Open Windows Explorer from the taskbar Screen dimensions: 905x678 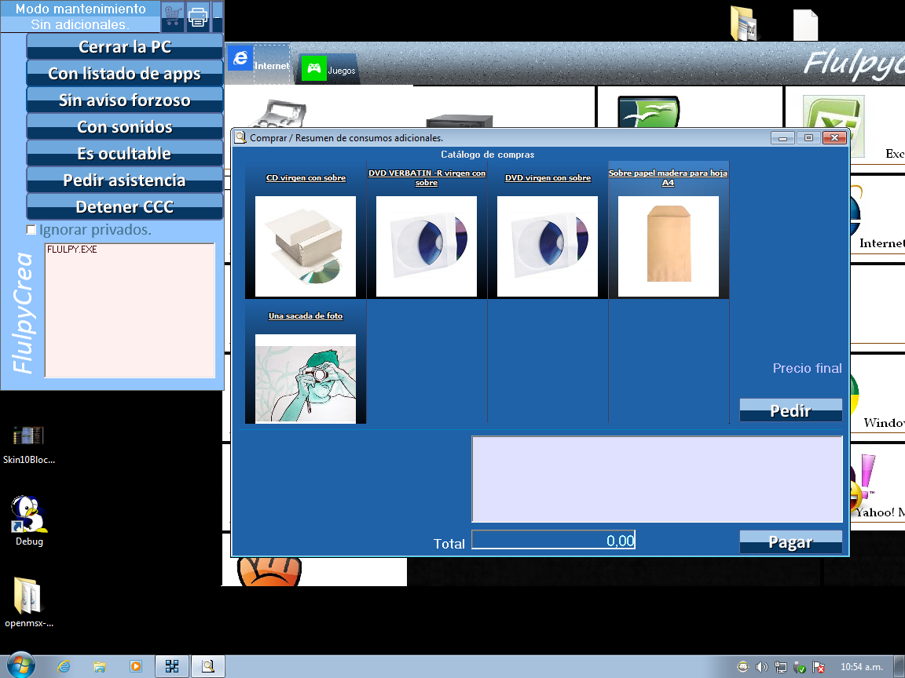(x=99, y=666)
